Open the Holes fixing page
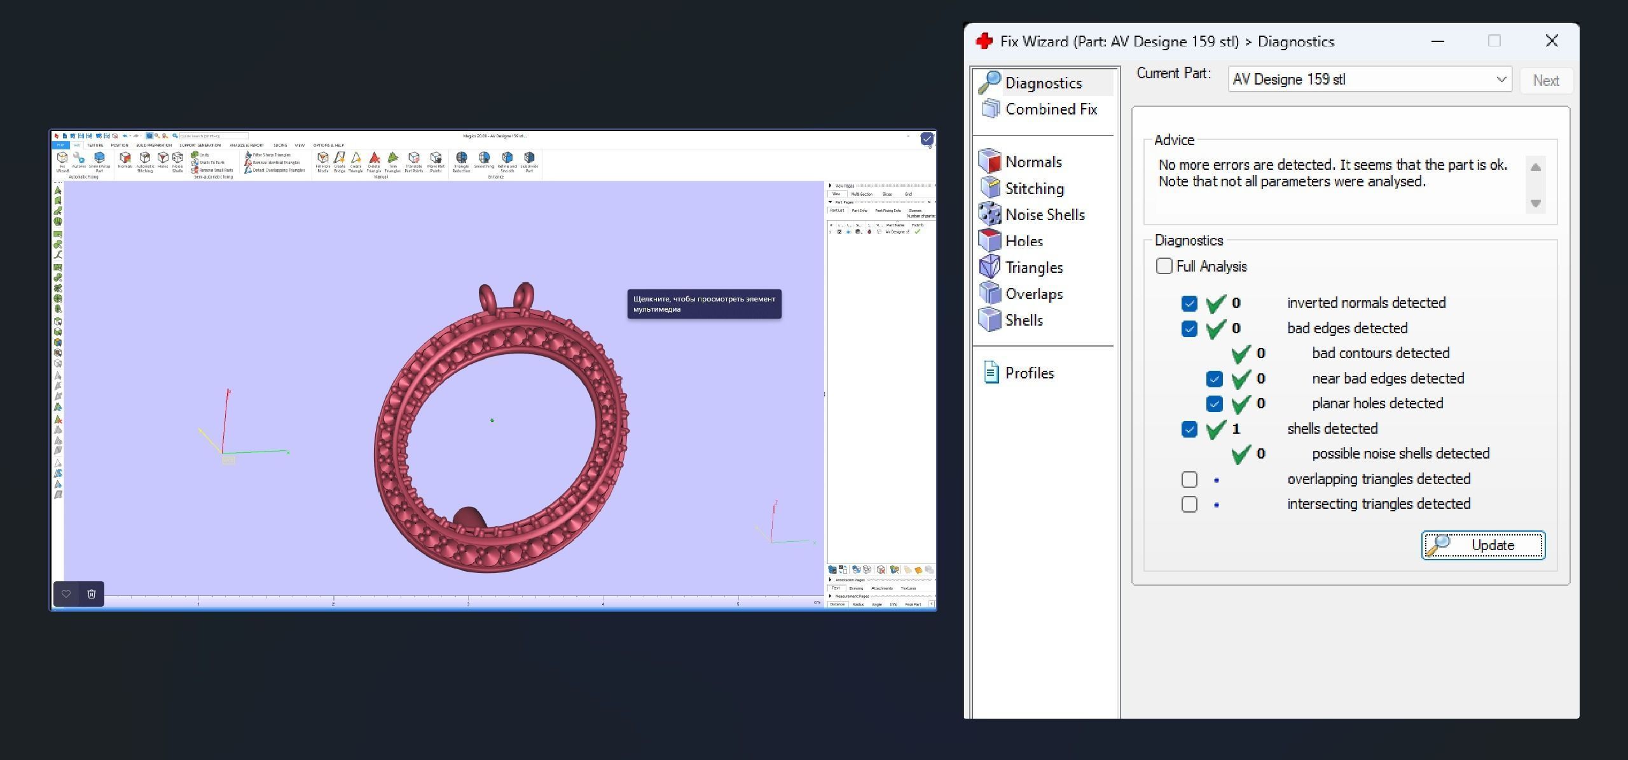This screenshot has width=1628, height=760. coord(1023,241)
